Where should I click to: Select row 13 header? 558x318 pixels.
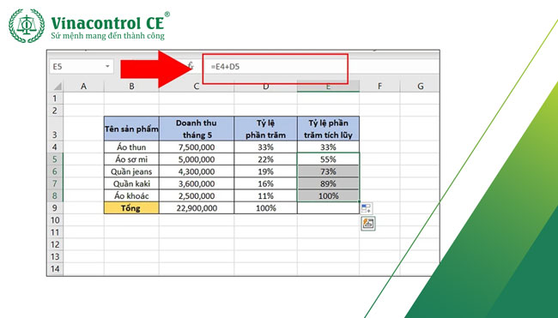[55, 256]
